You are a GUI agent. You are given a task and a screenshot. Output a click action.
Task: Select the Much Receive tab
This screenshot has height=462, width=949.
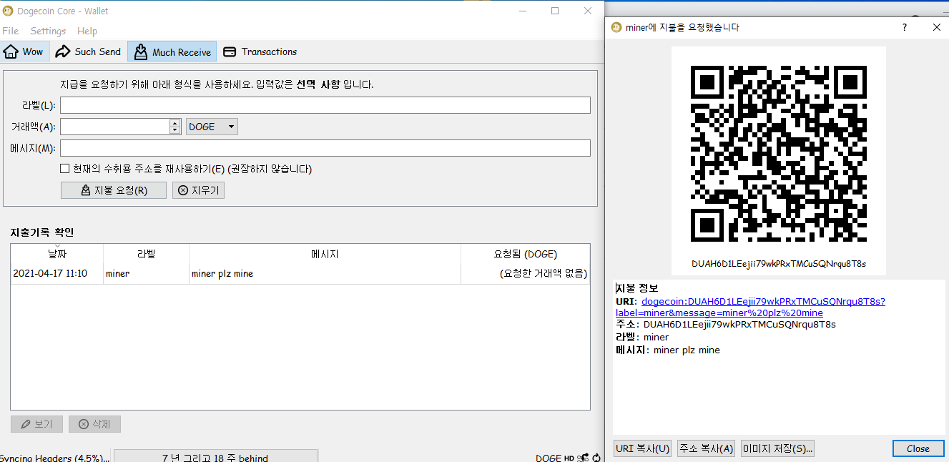[x=172, y=51]
